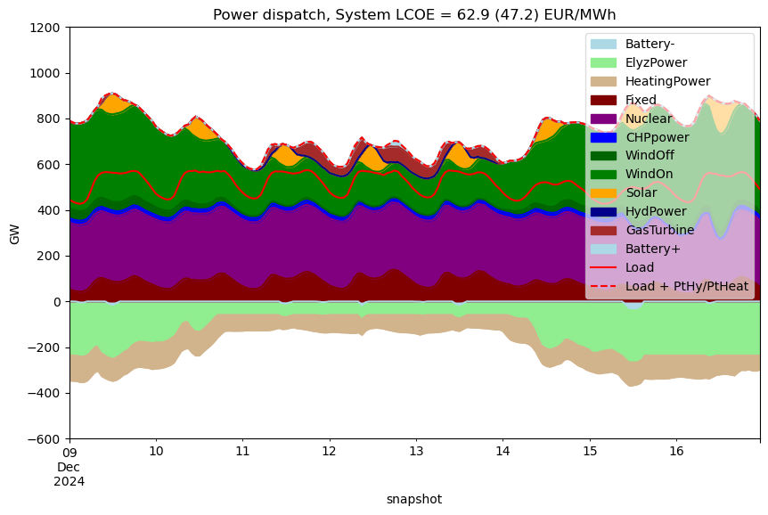Click the y-axis tick label −200
This screenshot has width=768, height=515.
(x=44, y=347)
